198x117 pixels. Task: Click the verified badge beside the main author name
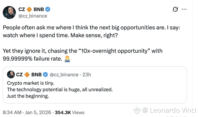[48, 10]
